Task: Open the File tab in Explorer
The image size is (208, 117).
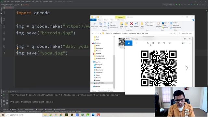Action: (93, 20)
